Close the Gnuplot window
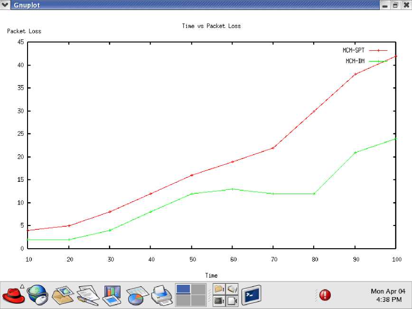The width and height of the screenshot is (412, 309). pos(406,5)
